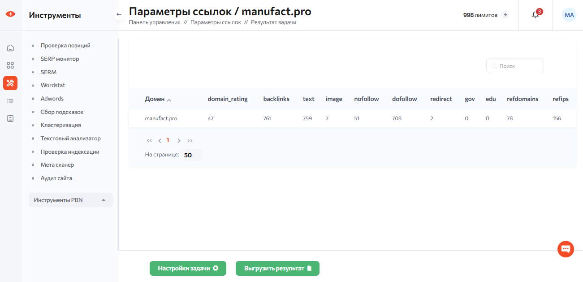Open Wordstat tool
This screenshot has height=282, width=583.
[53, 85]
